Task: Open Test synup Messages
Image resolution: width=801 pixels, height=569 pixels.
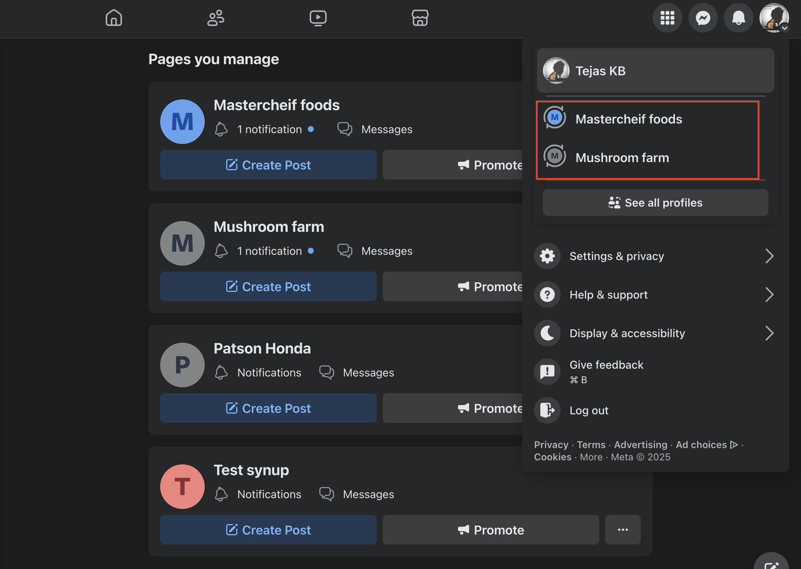Action: (357, 494)
